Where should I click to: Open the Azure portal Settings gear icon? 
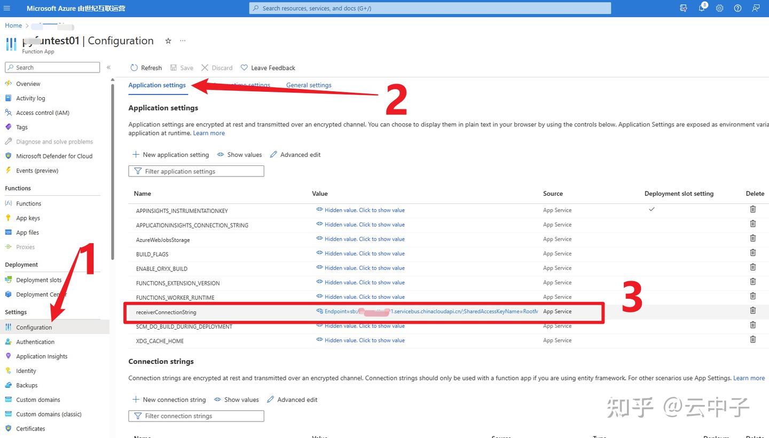(x=720, y=8)
